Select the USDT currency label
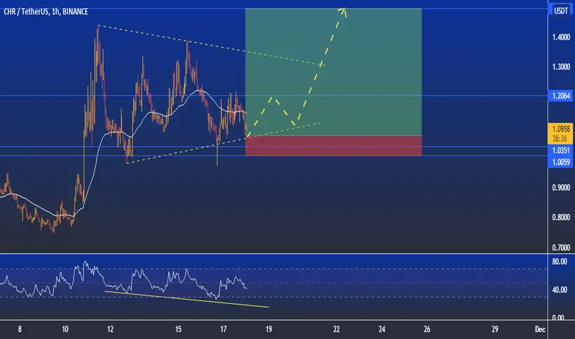Screen dimensions: 575x339 (561, 10)
